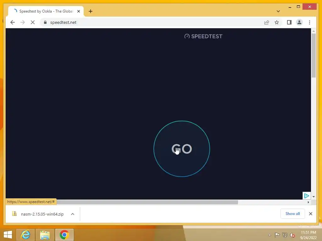Open a new tab
The height and width of the screenshot is (241, 322).
point(90,11)
